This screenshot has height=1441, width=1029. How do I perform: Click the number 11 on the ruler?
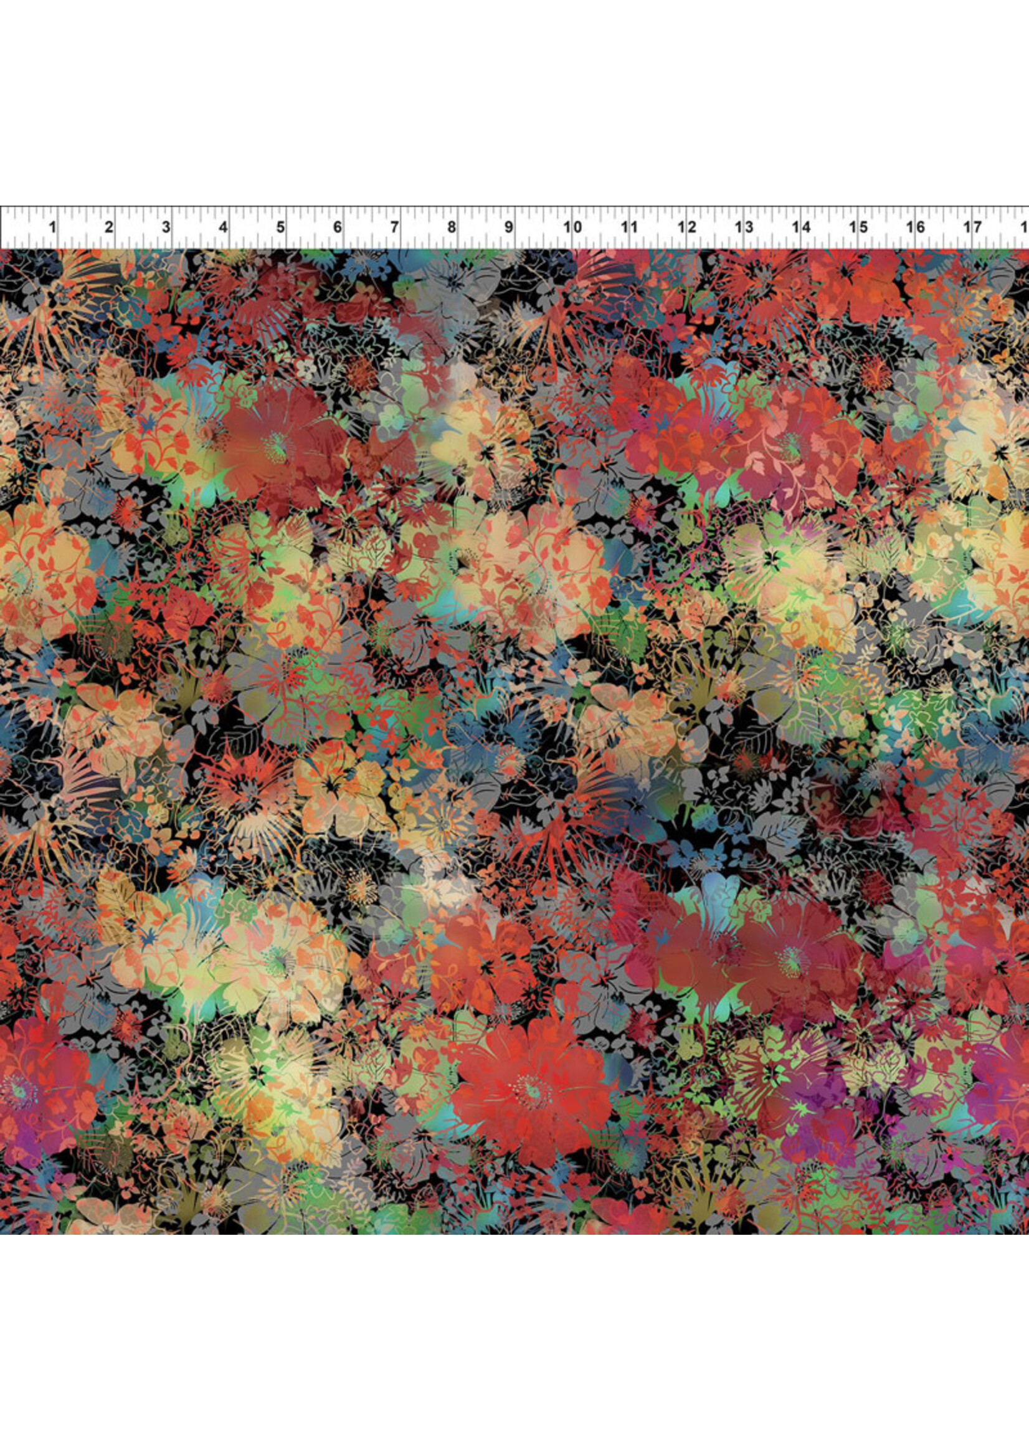pyautogui.click(x=629, y=226)
